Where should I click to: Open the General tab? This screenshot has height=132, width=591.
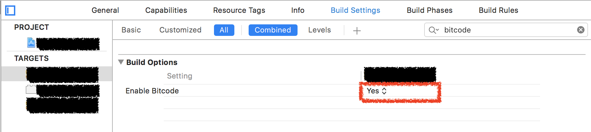[105, 10]
